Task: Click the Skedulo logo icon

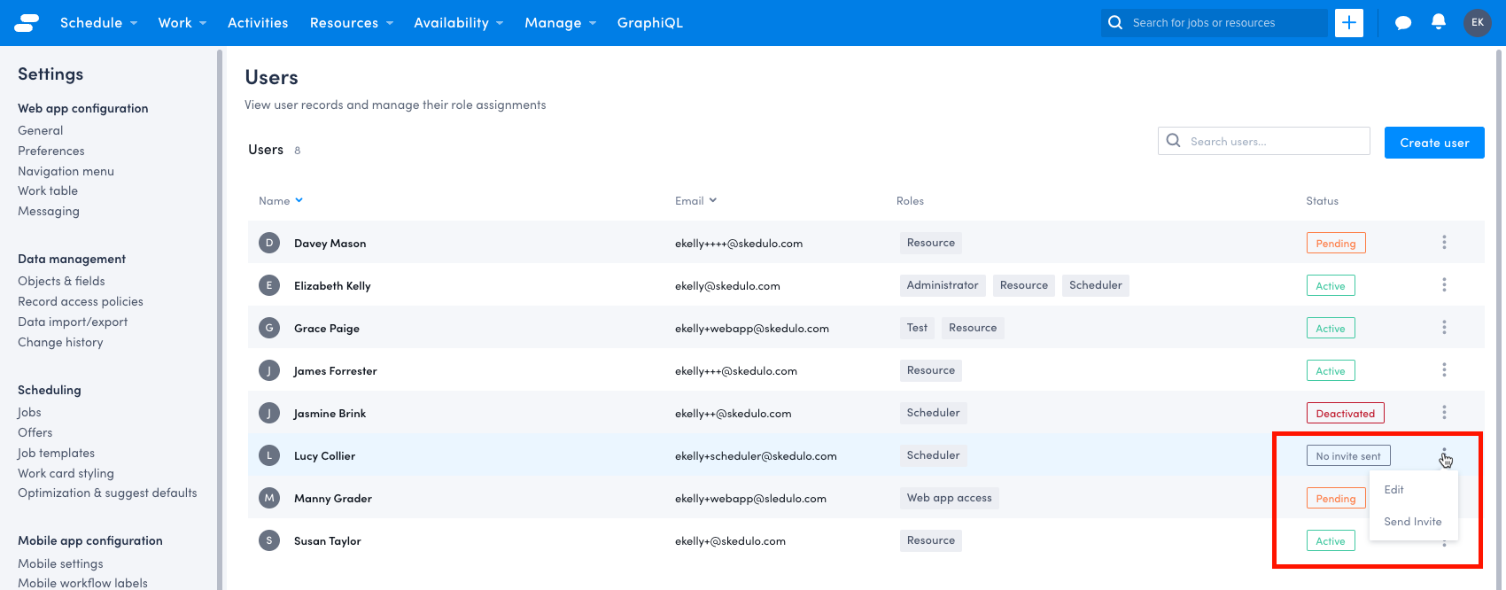Action: (27, 23)
